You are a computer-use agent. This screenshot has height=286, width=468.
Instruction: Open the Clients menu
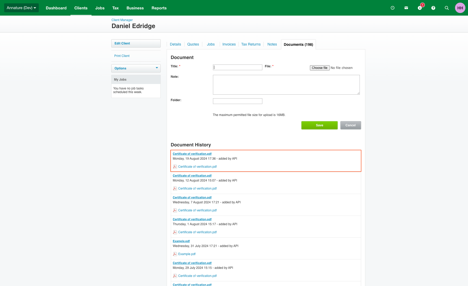pos(81,8)
